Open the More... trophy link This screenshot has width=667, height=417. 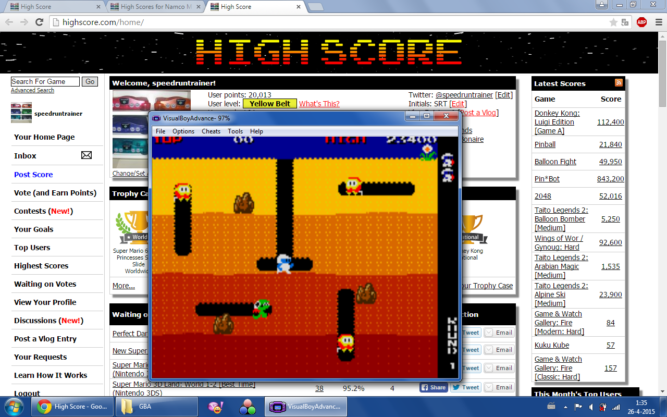click(x=123, y=286)
